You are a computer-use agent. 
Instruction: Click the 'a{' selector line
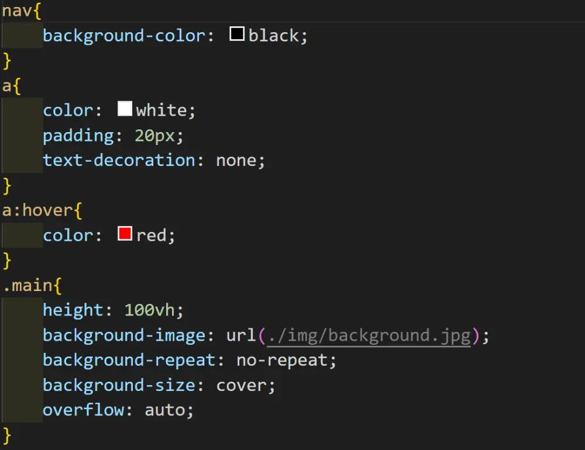coord(12,86)
